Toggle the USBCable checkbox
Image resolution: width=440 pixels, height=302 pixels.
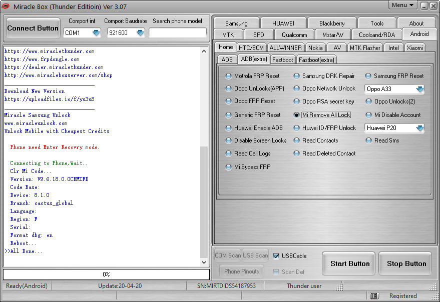pos(276,255)
